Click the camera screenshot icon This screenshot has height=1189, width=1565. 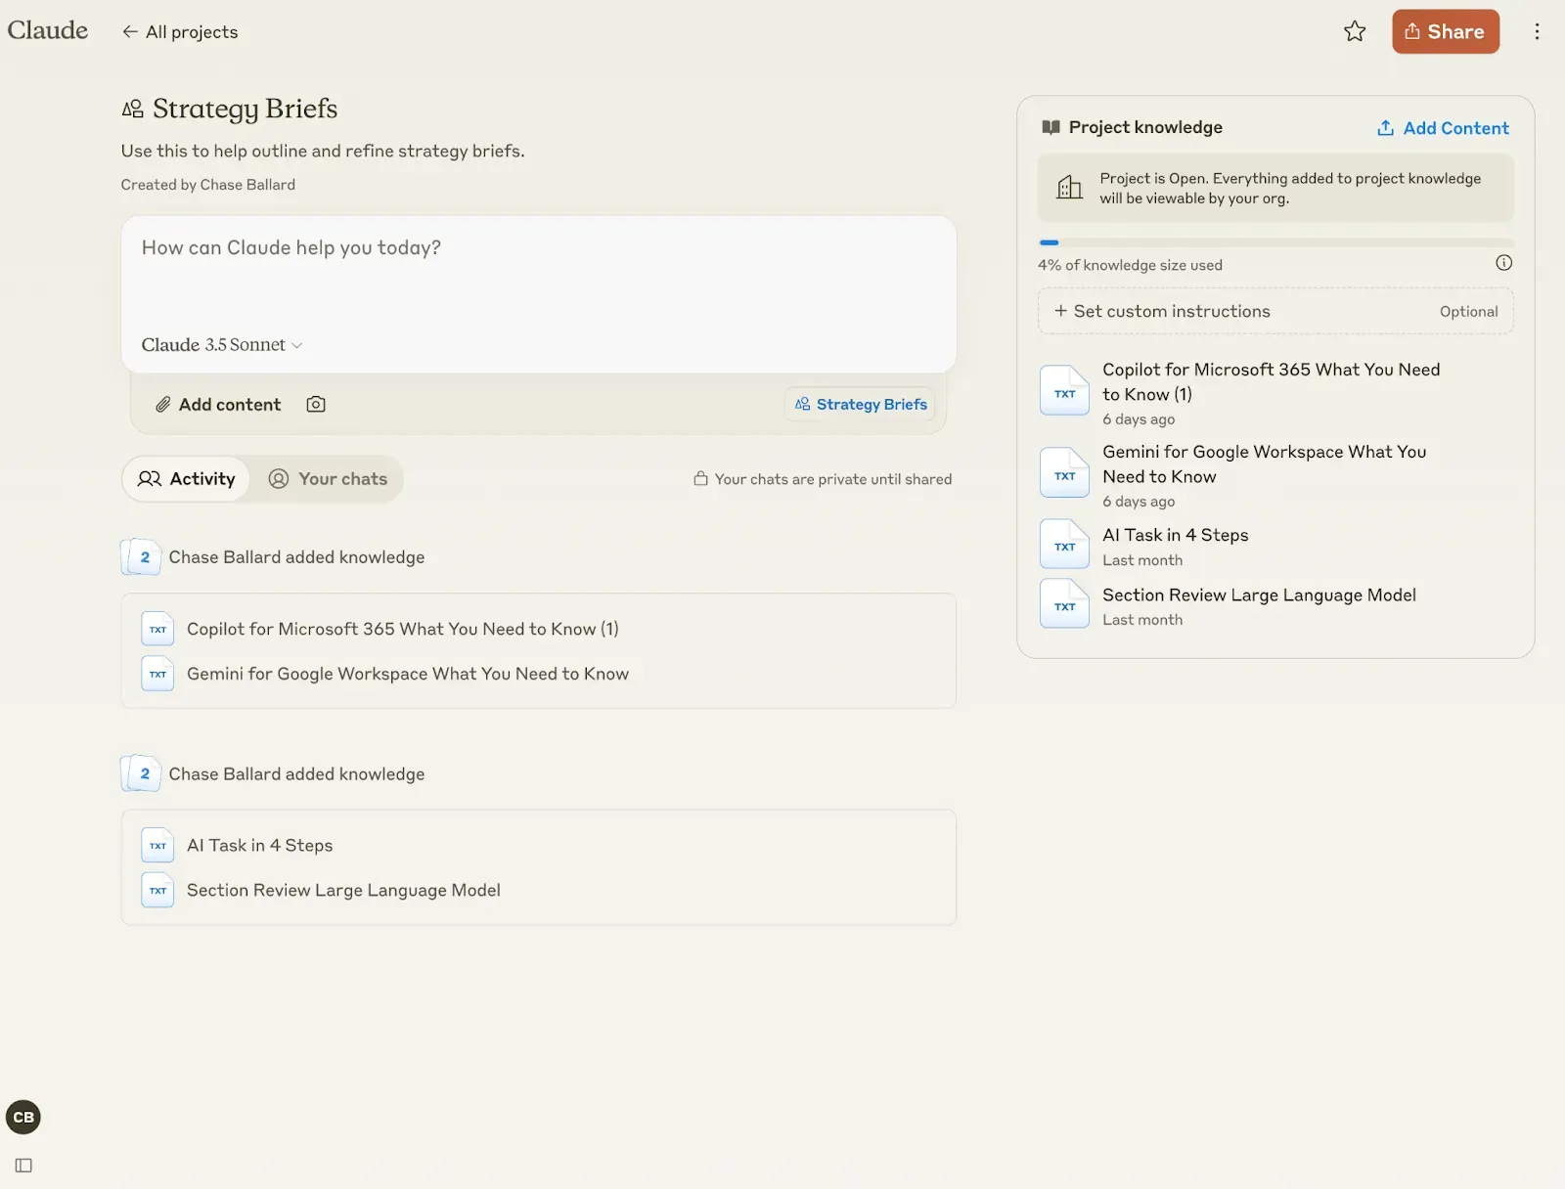point(316,404)
